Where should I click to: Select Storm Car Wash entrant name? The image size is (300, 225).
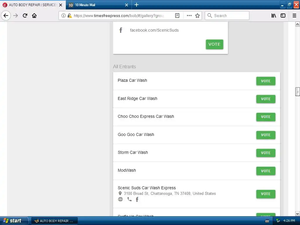133,152
